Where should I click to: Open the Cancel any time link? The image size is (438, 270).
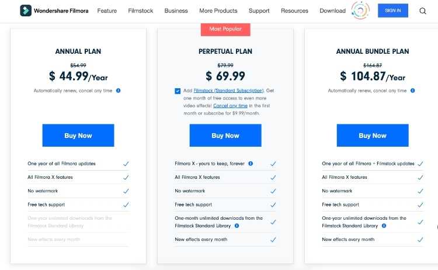(230, 106)
